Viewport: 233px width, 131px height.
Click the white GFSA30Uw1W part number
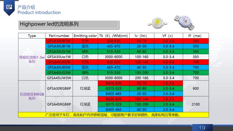59,57
